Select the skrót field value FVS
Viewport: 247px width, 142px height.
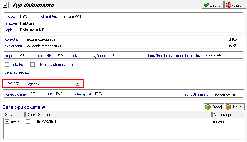click(24, 16)
